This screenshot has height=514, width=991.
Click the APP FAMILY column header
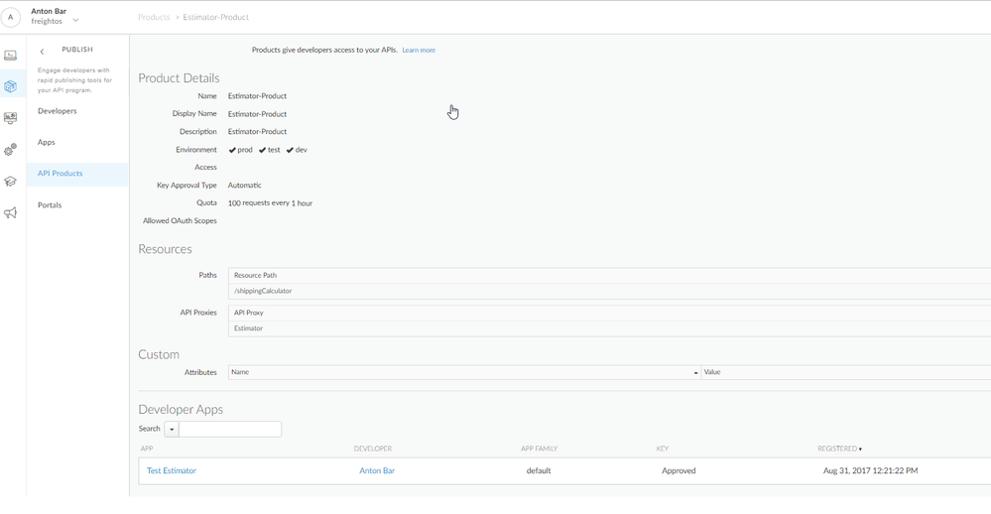[x=539, y=449]
